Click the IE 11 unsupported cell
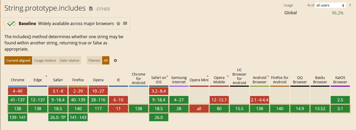 [118, 109]
